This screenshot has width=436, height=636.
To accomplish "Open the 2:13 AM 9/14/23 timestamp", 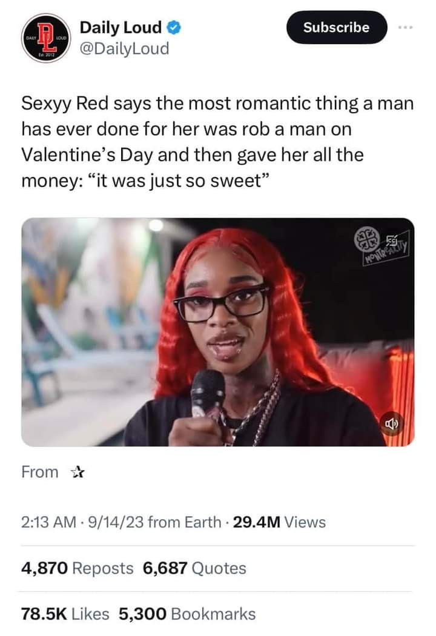I will click(x=82, y=522).
